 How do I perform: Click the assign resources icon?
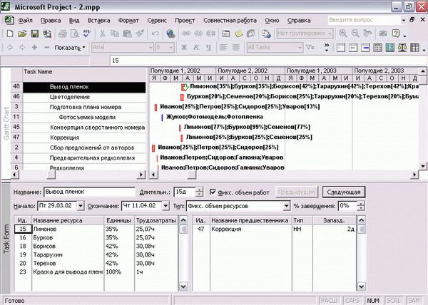coord(251,33)
